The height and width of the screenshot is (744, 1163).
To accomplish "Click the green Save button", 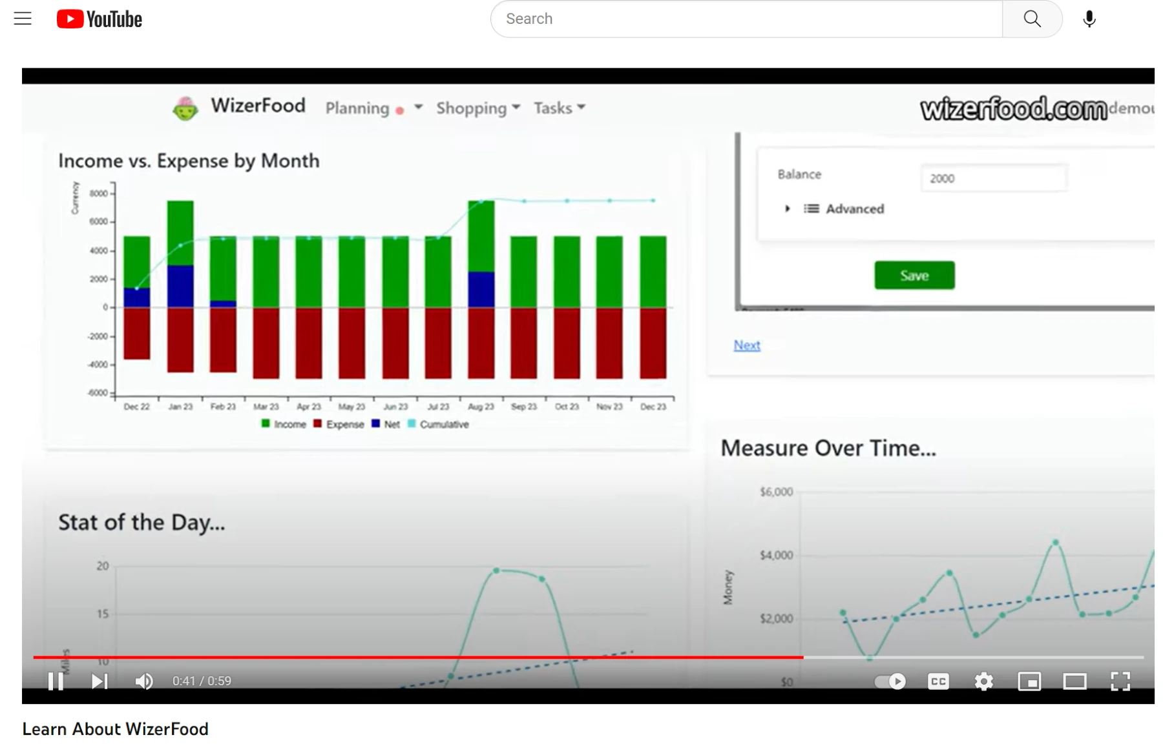I will (914, 276).
